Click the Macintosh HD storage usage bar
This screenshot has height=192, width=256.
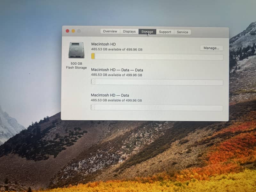click(157, 57)
